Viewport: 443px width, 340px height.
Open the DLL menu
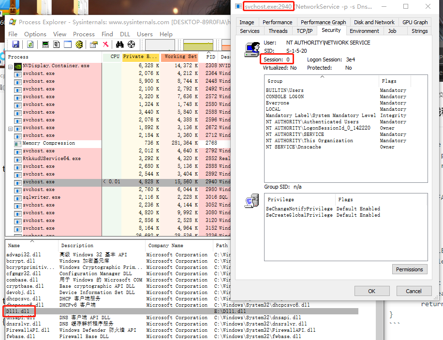[124, 34]
